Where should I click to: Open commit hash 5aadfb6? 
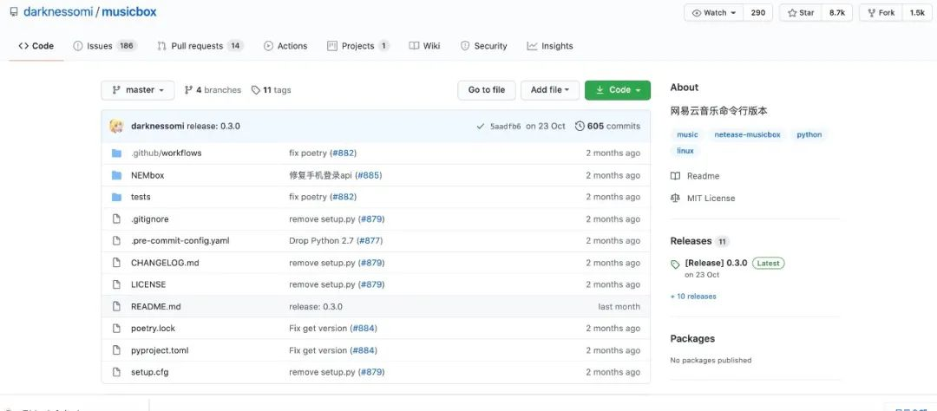coord(506,126)
